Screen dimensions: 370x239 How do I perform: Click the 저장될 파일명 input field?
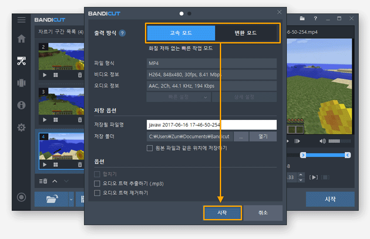[212, 125]
